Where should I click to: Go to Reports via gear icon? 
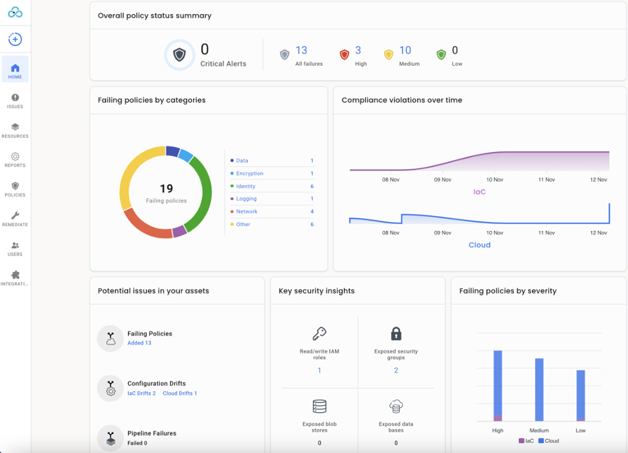[15, 160]
